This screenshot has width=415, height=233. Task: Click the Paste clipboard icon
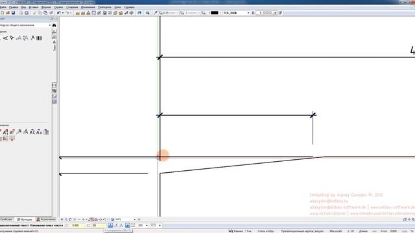(45, 13)
